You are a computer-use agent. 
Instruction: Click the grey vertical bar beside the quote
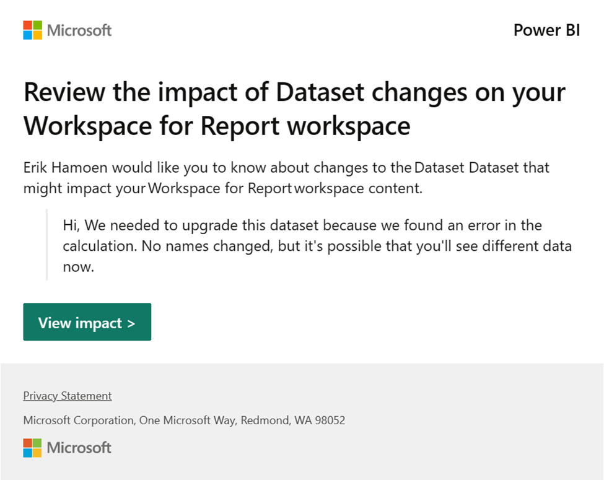coord(47,245)
